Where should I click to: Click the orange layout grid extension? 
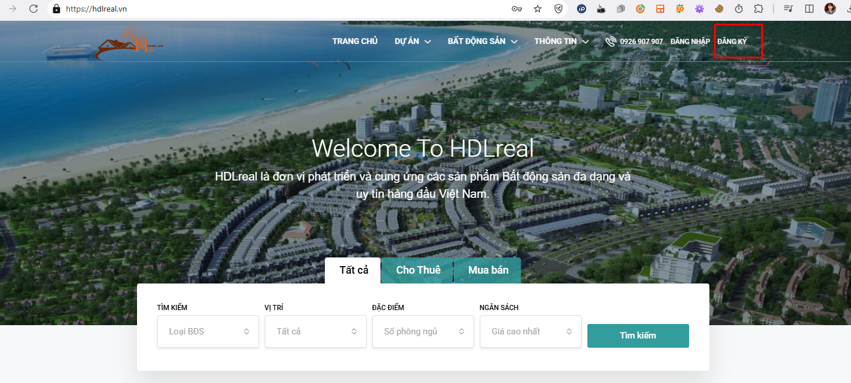tap(660, 9)
